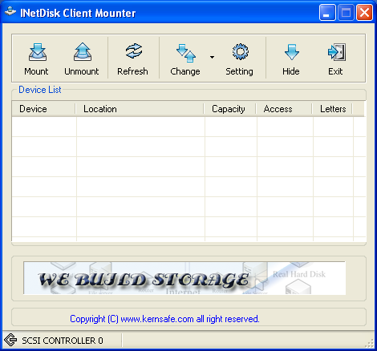Click the Change toolbar icon
The width and height of the screenshot is (377, 351).
tap(186, 53)
